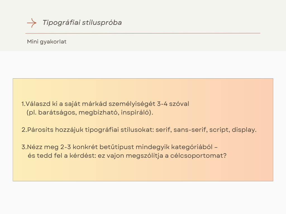The height and width of the screenshot is (214, 286).
Task: Click the red arrow icon beside the title
Action: point(32,23)
